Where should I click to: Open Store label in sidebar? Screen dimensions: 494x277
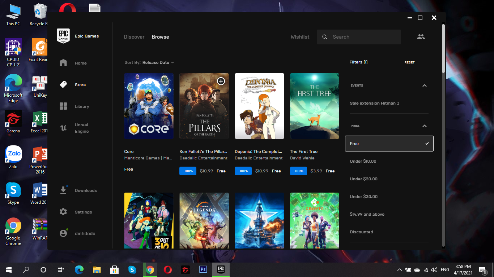click(80, 85)
